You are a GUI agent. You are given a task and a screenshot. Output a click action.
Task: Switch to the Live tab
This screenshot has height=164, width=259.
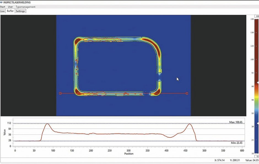2,11
